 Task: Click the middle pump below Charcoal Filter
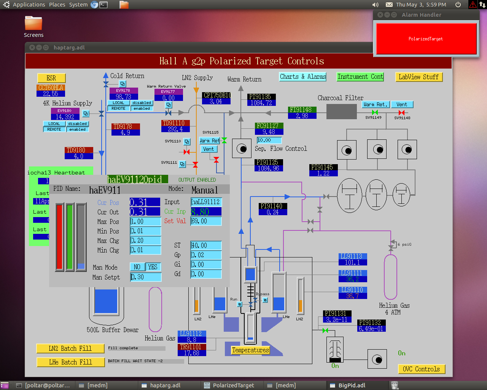pyautogui.click(x=377, y=149)
